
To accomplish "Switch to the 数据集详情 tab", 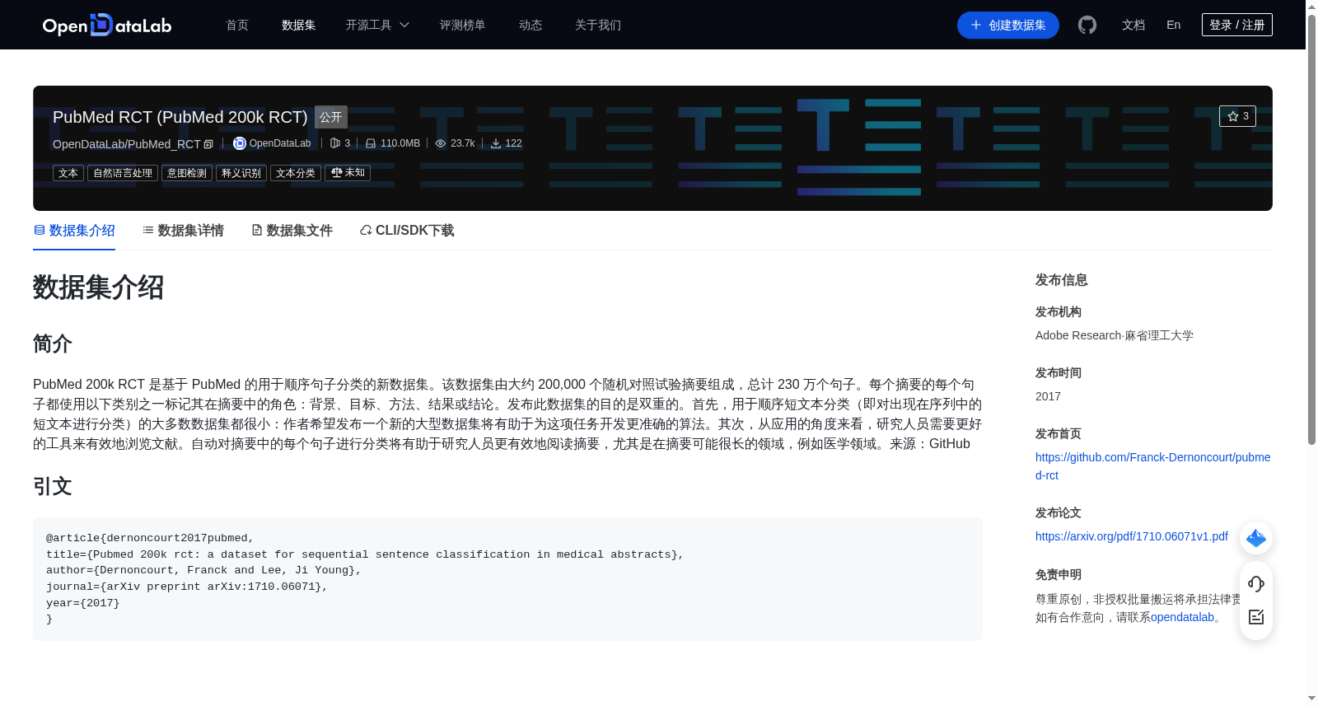I will point(183,231).
